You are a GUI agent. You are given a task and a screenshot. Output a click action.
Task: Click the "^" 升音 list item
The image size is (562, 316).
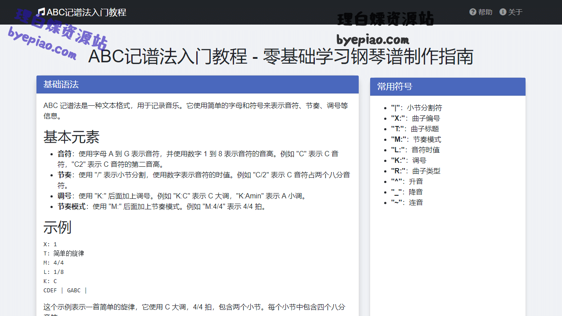[407, 181]
